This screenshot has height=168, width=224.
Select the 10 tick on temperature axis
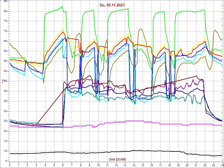tap(5, 151)
